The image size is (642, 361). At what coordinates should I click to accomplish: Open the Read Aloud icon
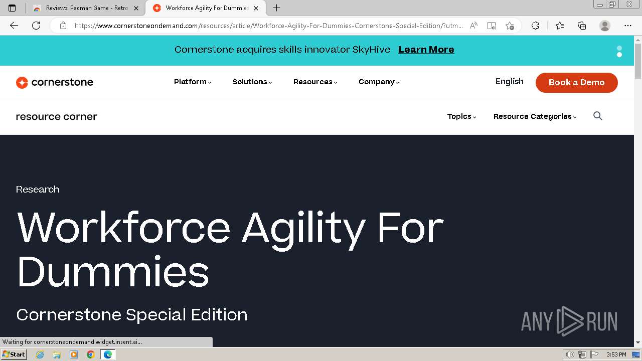point(473,26)
